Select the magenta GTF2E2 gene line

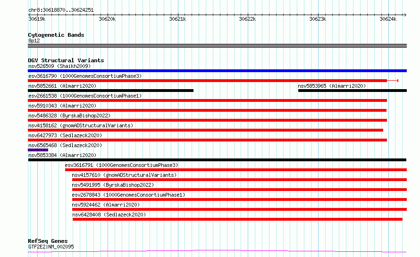(x=217, y=251)
